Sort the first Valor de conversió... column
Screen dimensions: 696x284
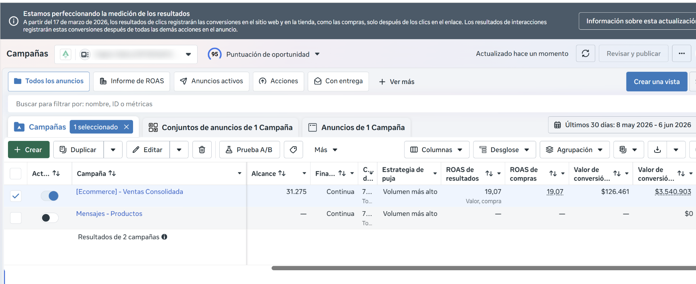(617, 174)
